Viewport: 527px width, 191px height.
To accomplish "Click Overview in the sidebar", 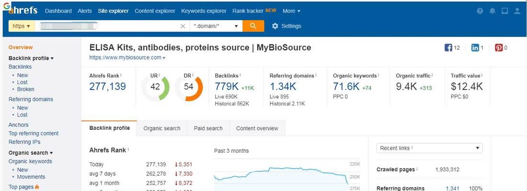I will coord(21,48).
